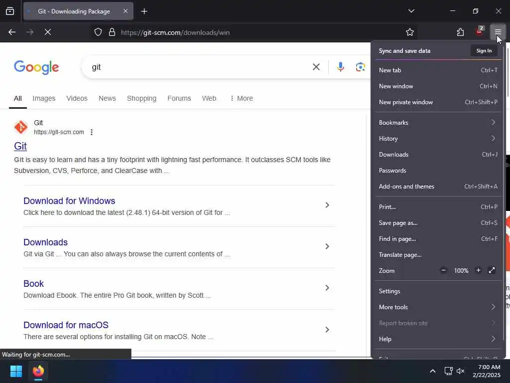Open network status tray icon
510x383 pixels.
point(448,371)
